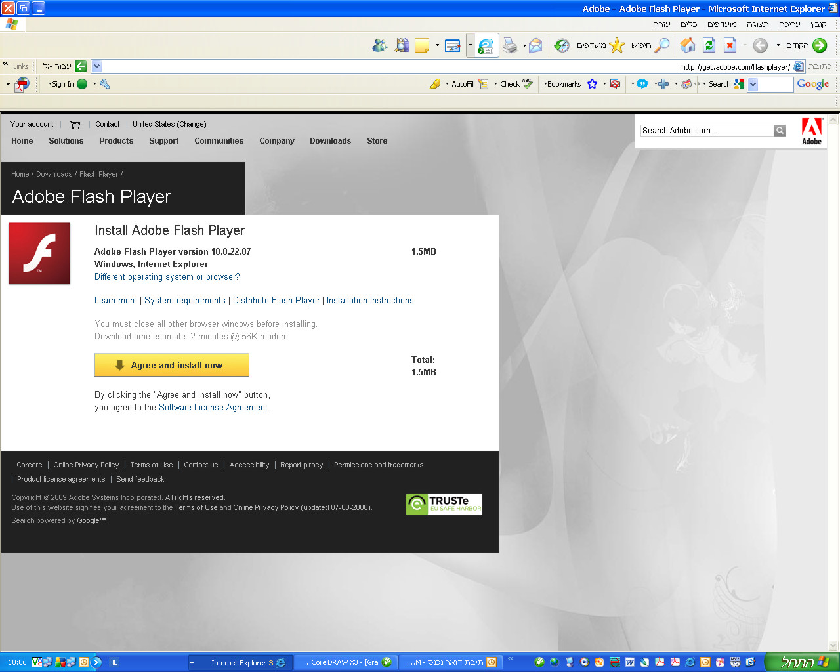The image size is (840, 672).
Task: Open the Software License Agreement link
Action: (213, 408)
